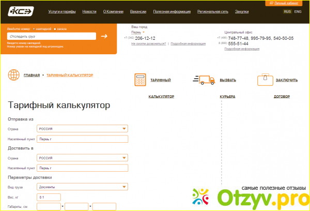310x211 pixels.
Task: Click the globe icon next to ГЛАВНАЯ
Action: point(13,76)
